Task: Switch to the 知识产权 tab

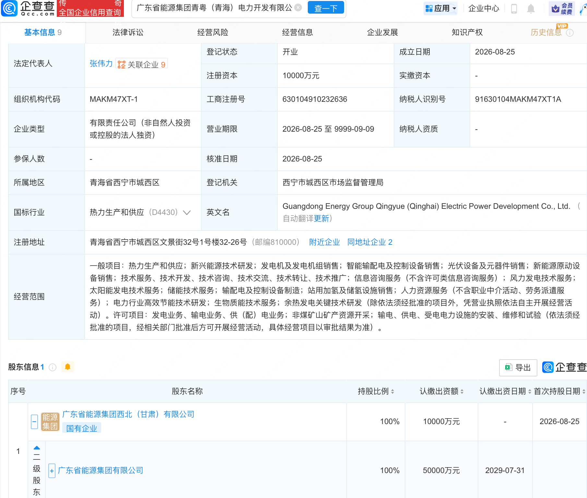Action: [467, 32]
